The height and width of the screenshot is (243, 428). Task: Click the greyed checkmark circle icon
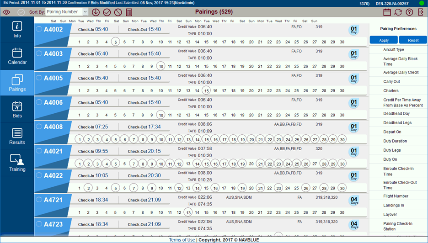[x=21, y=12]
